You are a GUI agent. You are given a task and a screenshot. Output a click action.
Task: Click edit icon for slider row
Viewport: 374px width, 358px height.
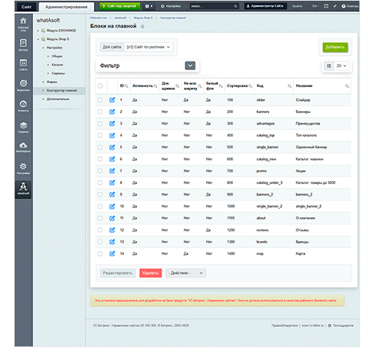(112, 100)
